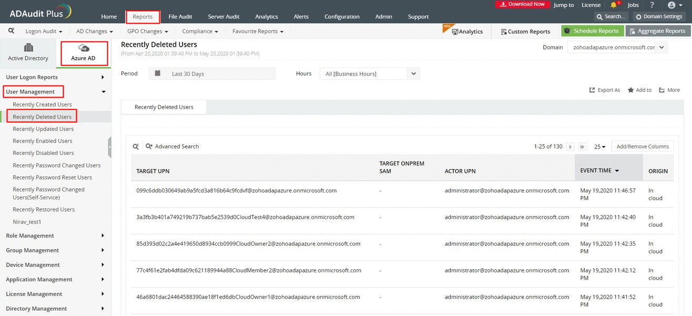
Task: Open Recently Disabled Users report
Action: pos(43,153)
